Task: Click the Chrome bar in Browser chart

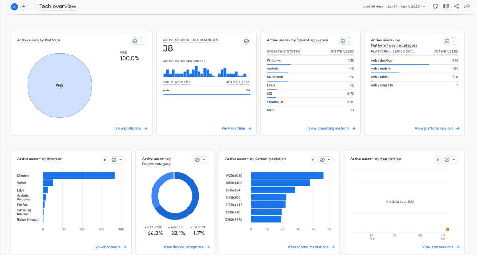Action: (x=78, y=176)
